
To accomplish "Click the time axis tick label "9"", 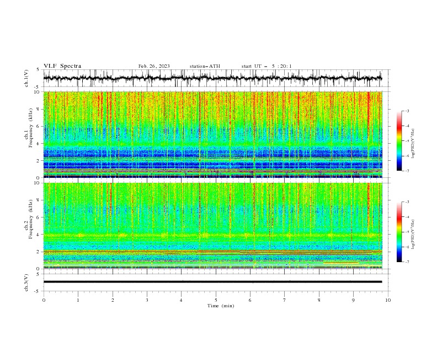I will coord(353,300).
